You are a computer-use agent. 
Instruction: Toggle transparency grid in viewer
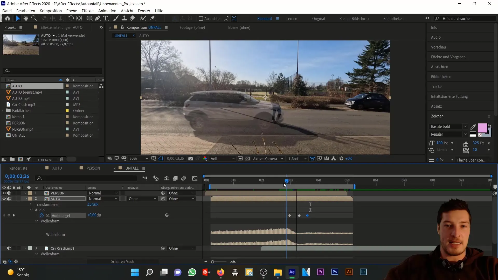[247, 159]
